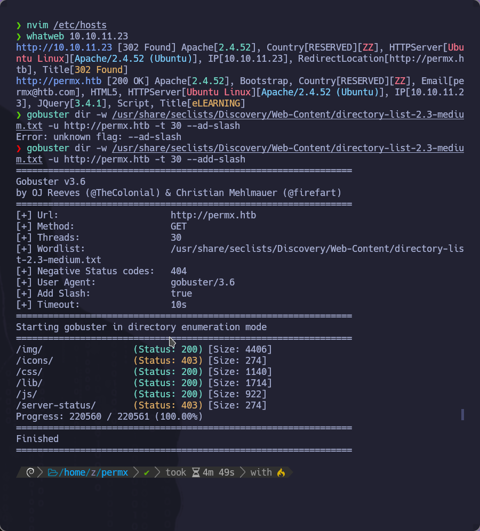Click "302 Found" inside the Title brackets
Viewport: 480px width, 531px height.
pyautogui.click(x=99, y=70)
